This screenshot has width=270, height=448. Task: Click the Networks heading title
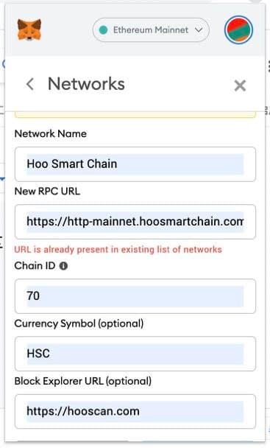coord(86,84)
